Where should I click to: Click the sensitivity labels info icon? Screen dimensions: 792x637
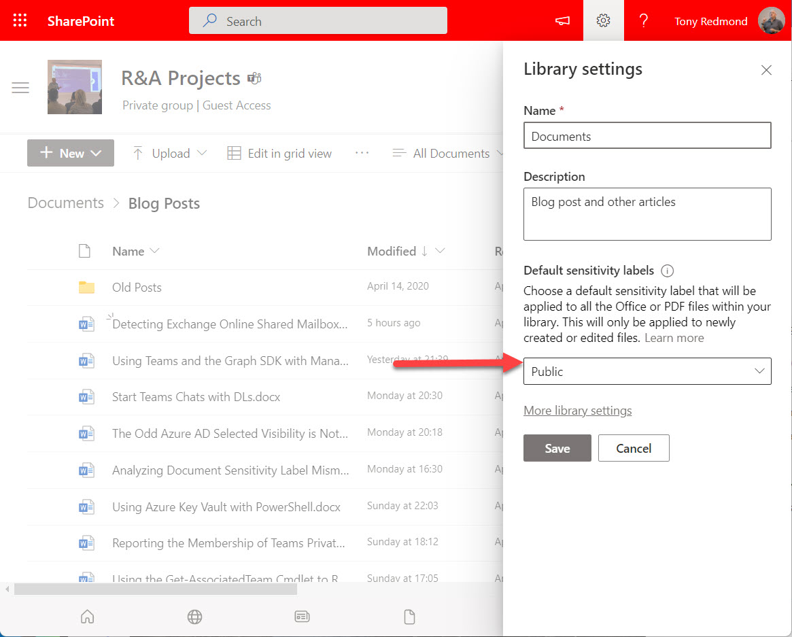pos(667,271)
